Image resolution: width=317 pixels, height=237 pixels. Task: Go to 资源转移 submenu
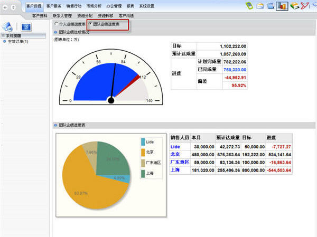[106, 16]
